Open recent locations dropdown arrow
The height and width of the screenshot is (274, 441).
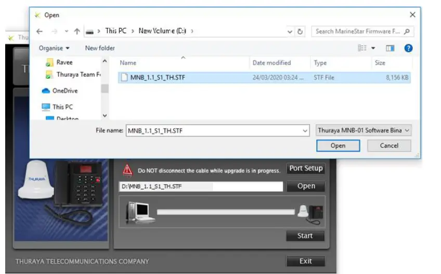67,32
